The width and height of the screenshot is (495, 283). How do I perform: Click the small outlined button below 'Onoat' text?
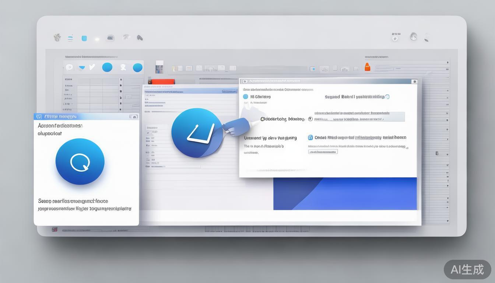(323, 151)
